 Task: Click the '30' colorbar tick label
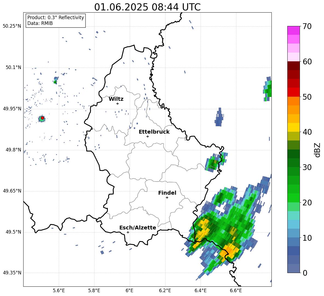(307, 167)
